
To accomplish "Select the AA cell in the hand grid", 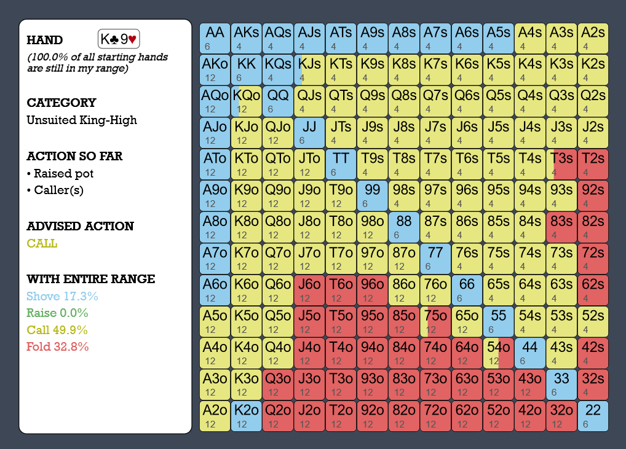I will 215,38.
